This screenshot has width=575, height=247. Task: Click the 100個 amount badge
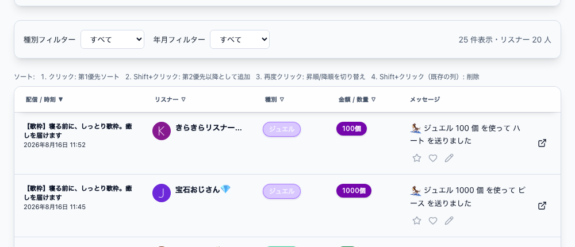click(352, 129)
